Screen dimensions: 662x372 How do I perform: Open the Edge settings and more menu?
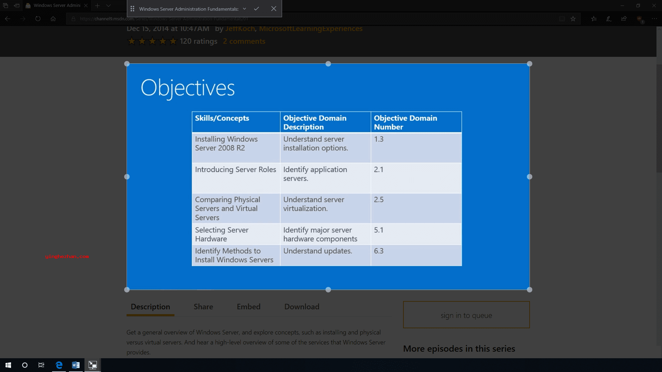(x=654, y=19)
